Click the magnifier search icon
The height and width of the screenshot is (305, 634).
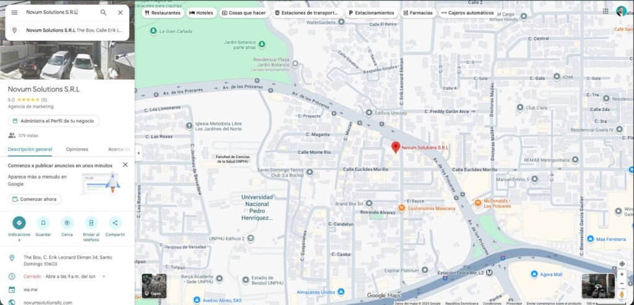(103, 12)
